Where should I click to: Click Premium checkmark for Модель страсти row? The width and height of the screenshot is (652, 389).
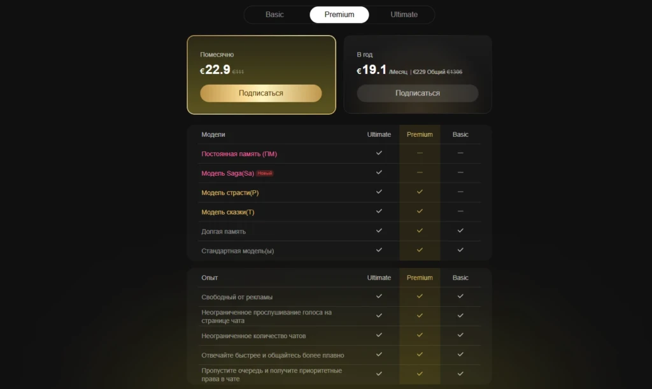pyautogui.click(x=420, y=192)
